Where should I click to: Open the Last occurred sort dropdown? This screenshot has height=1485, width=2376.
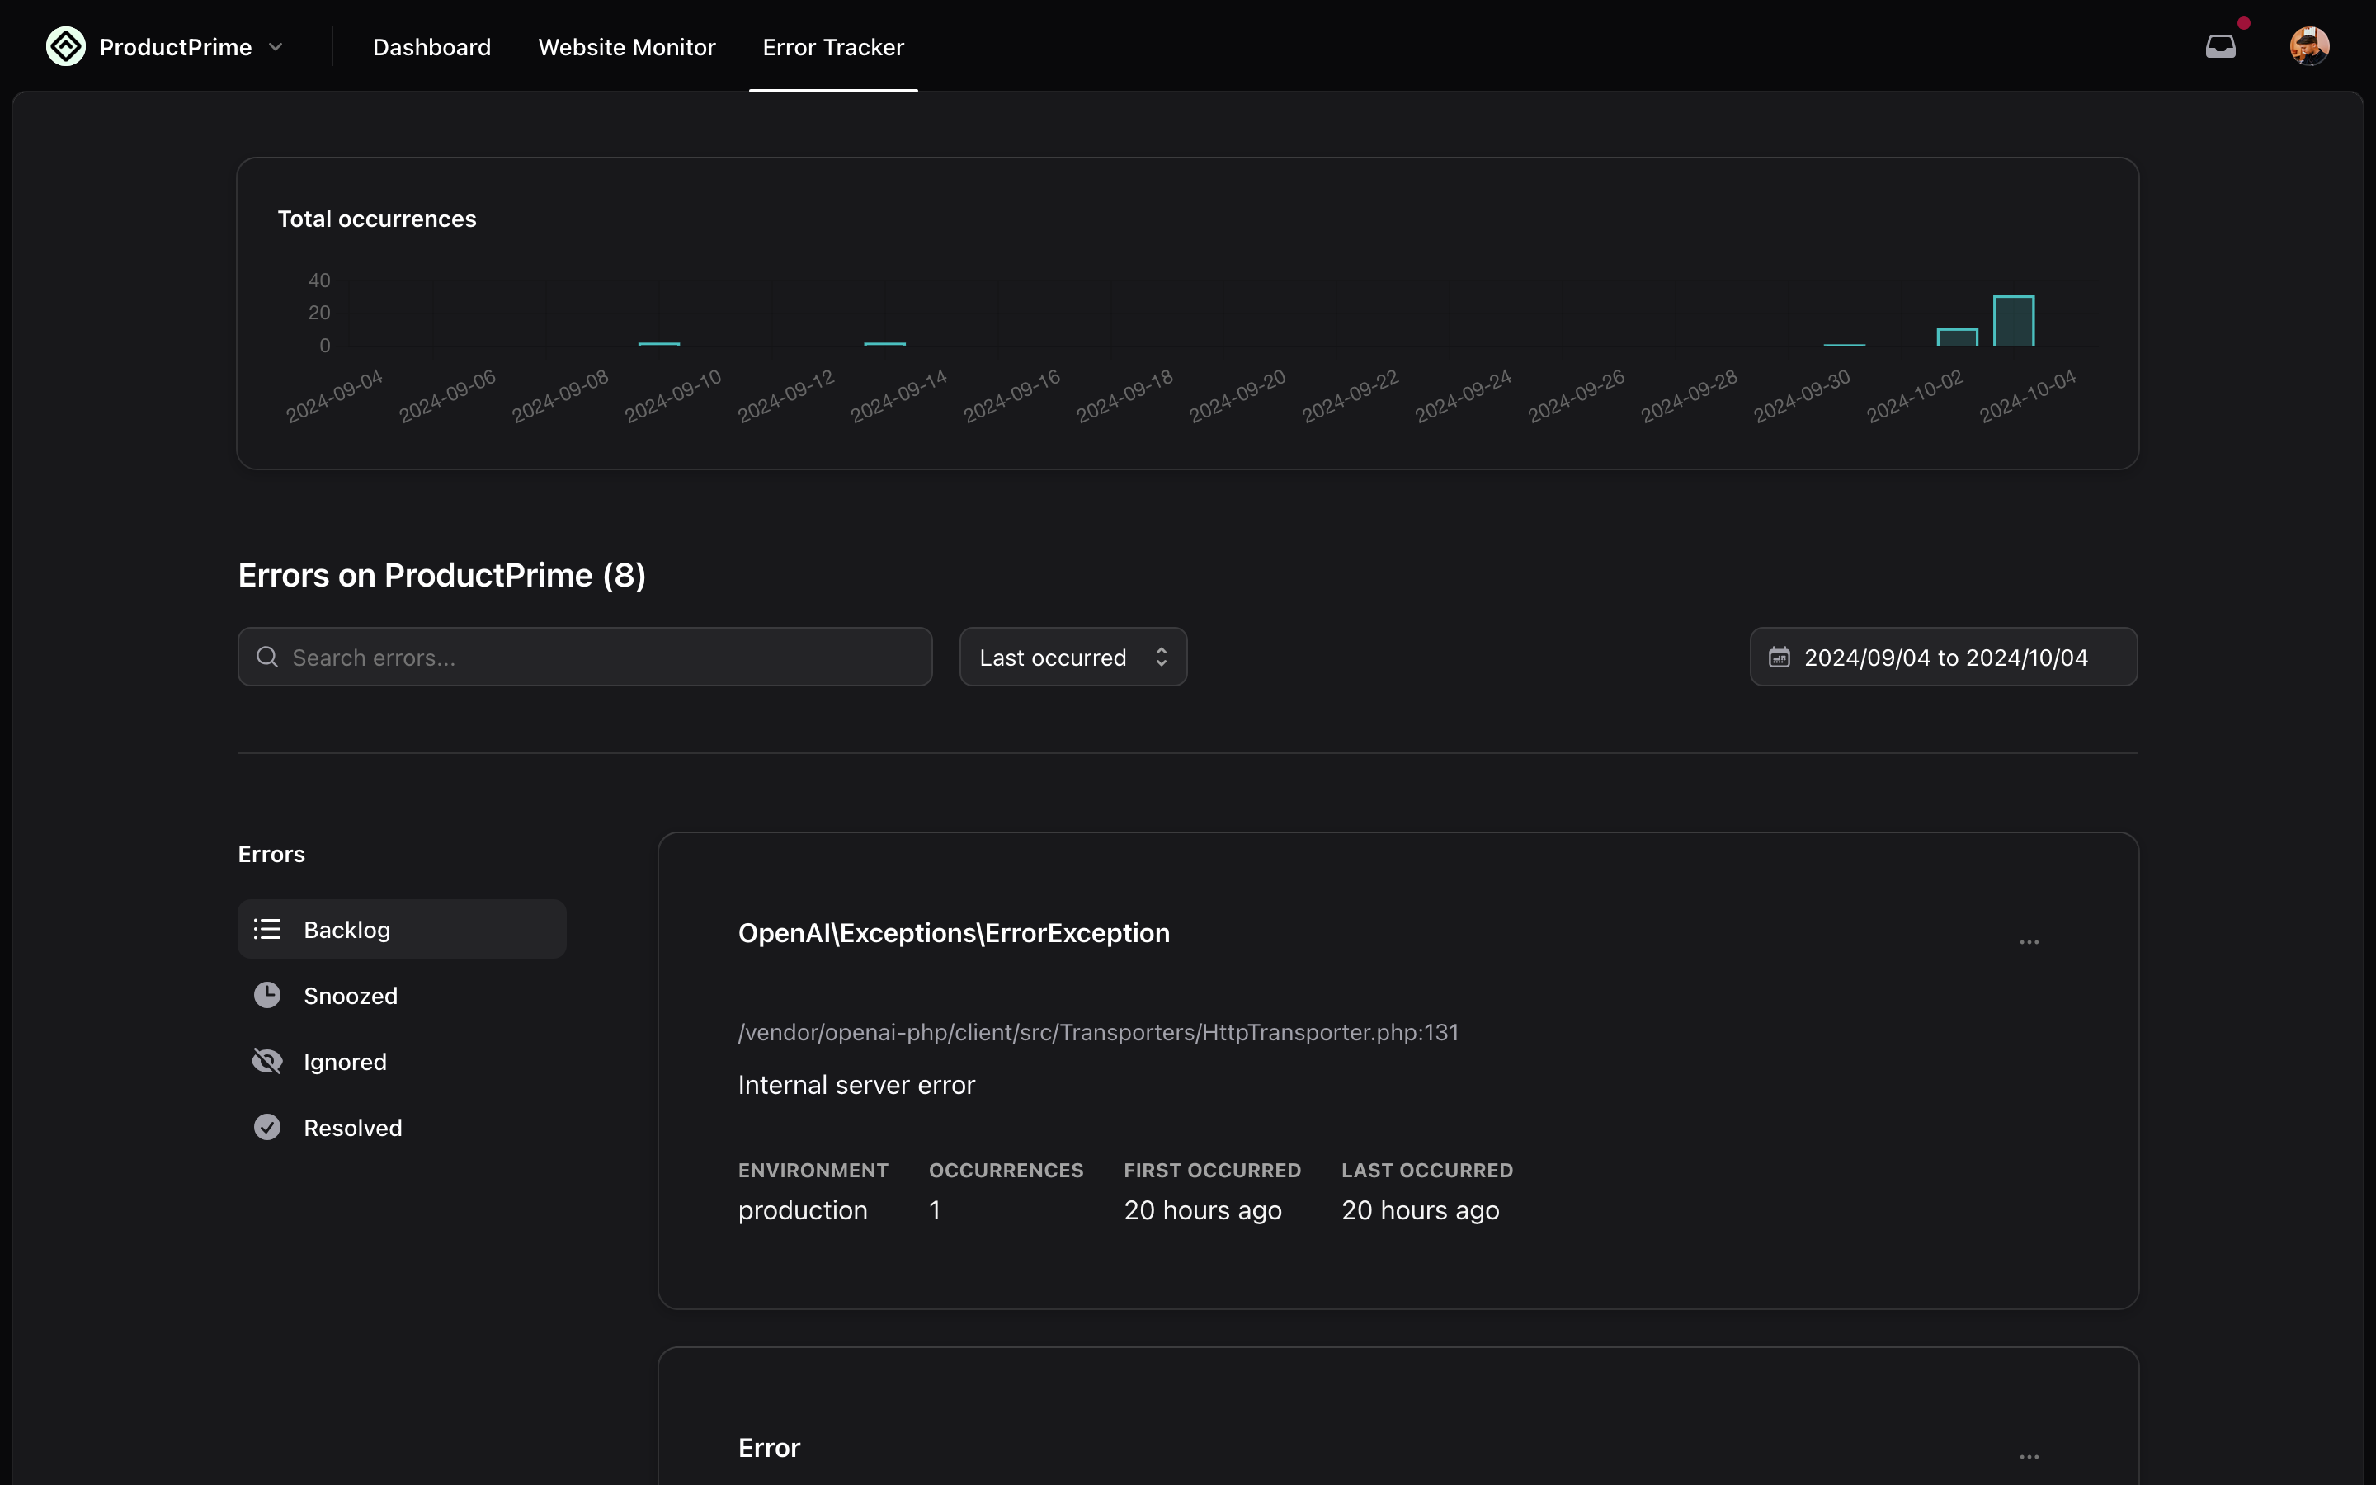[x=1072, y=657]
